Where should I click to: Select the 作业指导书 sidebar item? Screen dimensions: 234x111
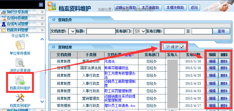click(x=20, y=36)
